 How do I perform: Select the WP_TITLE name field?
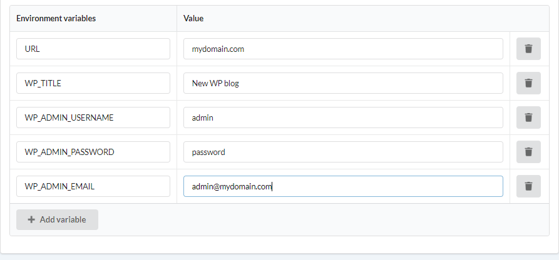coord(93,83)
